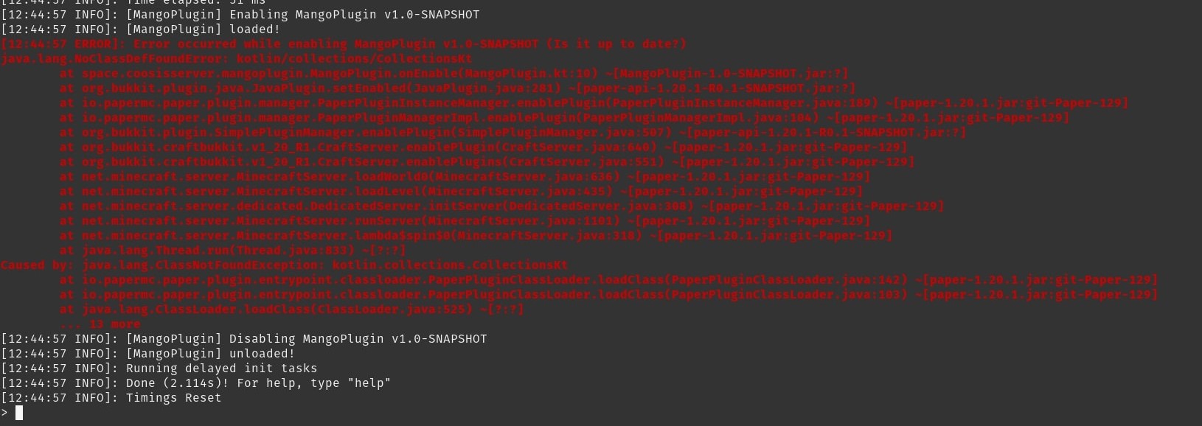The height and width of the screenshot is (426, 1202).
Task: Click the MinecraftServer.loadWorld0 stack frame
Action: [x=465, y=177]
